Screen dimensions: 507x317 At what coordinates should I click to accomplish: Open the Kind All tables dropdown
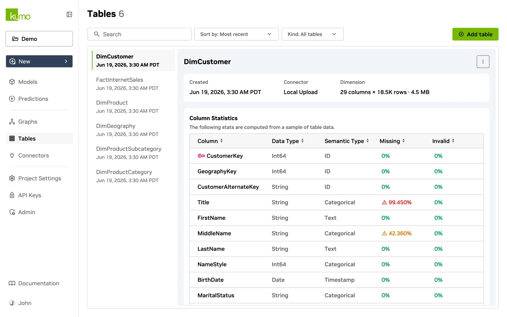tap(312, 34)
